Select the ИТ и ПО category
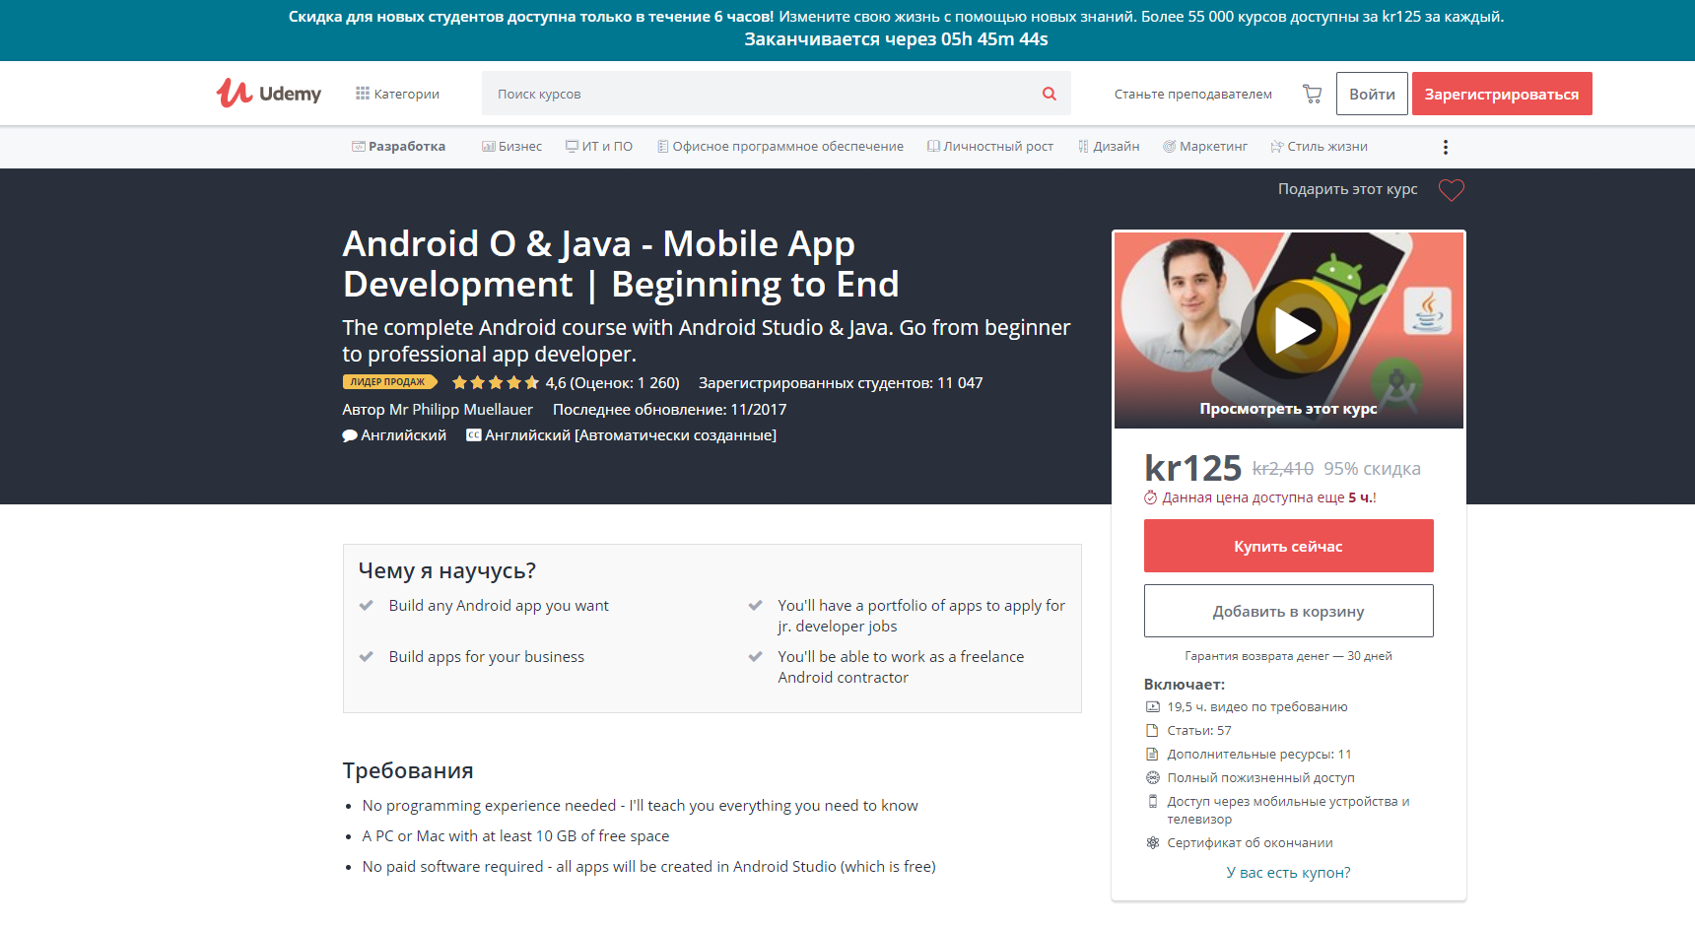Image resolution: width=1695 pixels, height=926 pixels. click(599, 147)
